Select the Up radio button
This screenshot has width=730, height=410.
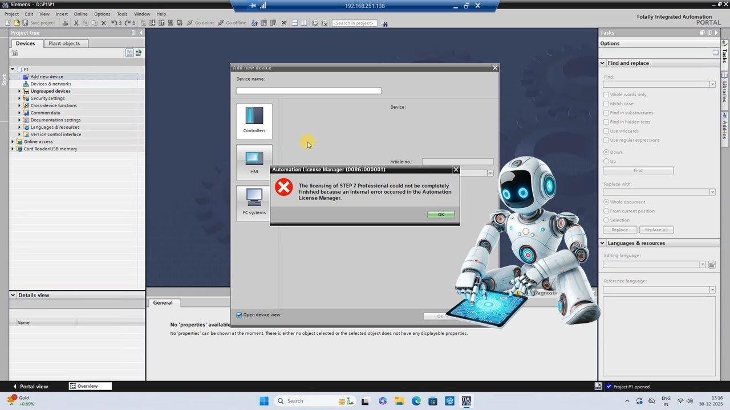(x=606, y=161)
